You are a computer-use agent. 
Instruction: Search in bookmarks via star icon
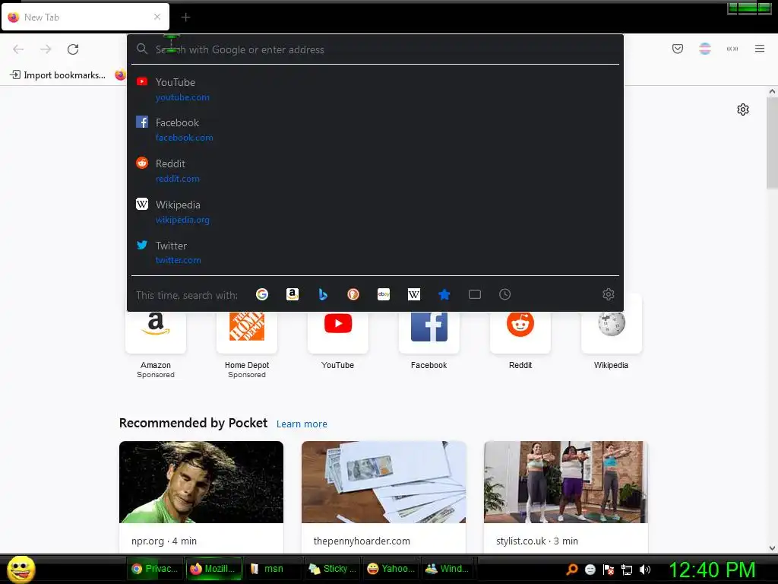click(444, 294)
